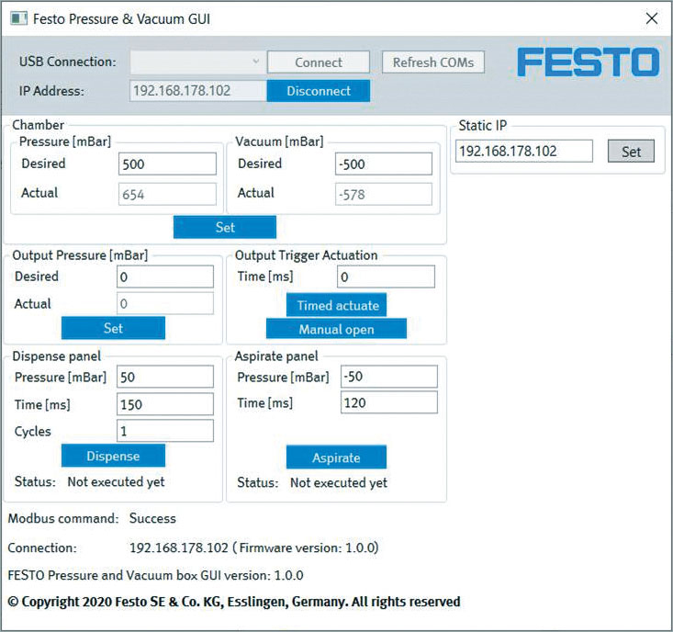The width and height of the screenshot is (673, 632).
Task: Click the Static IP text field
Action: click(x=523, y=152)
